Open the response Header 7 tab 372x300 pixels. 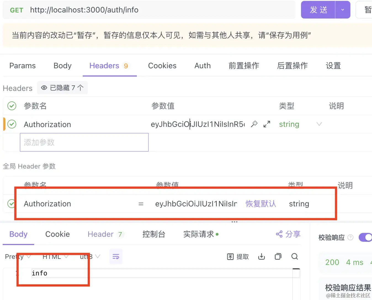(x=105, y=234)
